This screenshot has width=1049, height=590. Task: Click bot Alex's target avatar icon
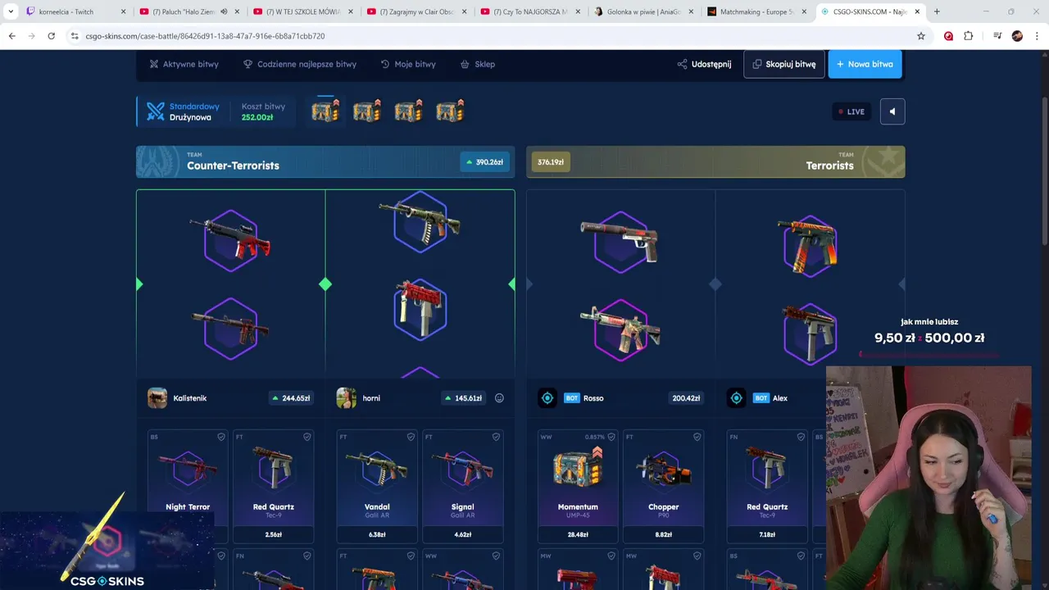coord(736,398)
